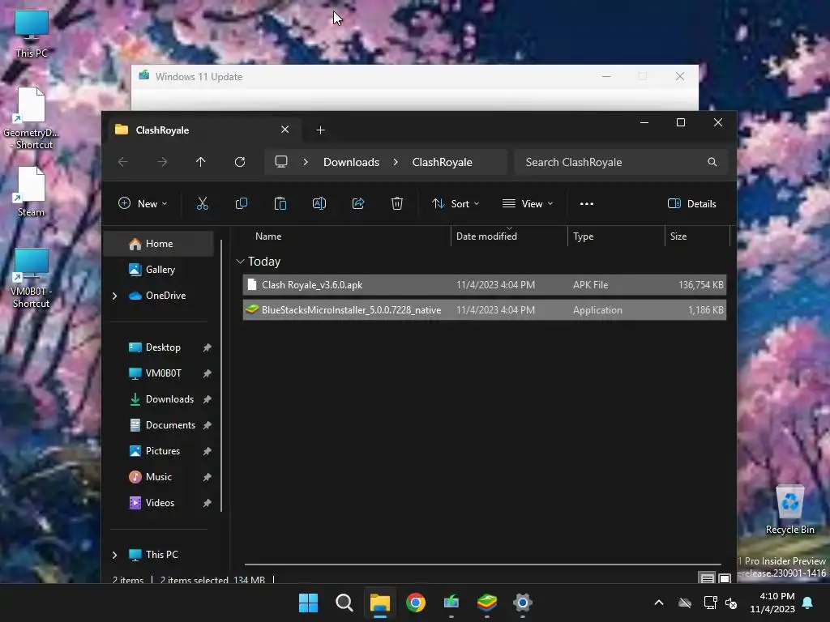This screenshot has height=622, width=830.
Task: Toggle the Details pane
Action: tap(692, 203)
